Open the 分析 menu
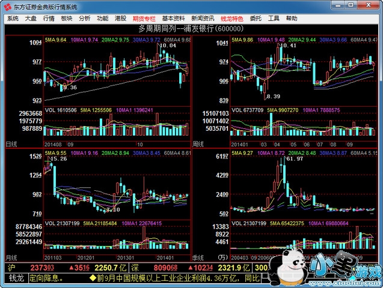Screen dimensions: 383x288 (85, 19)
